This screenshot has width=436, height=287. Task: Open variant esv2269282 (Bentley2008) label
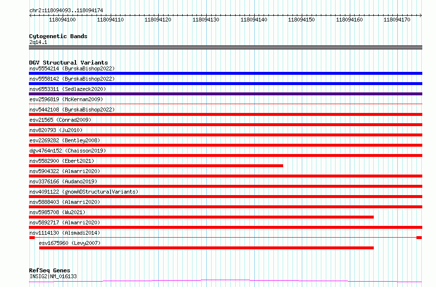pos(65,140)
